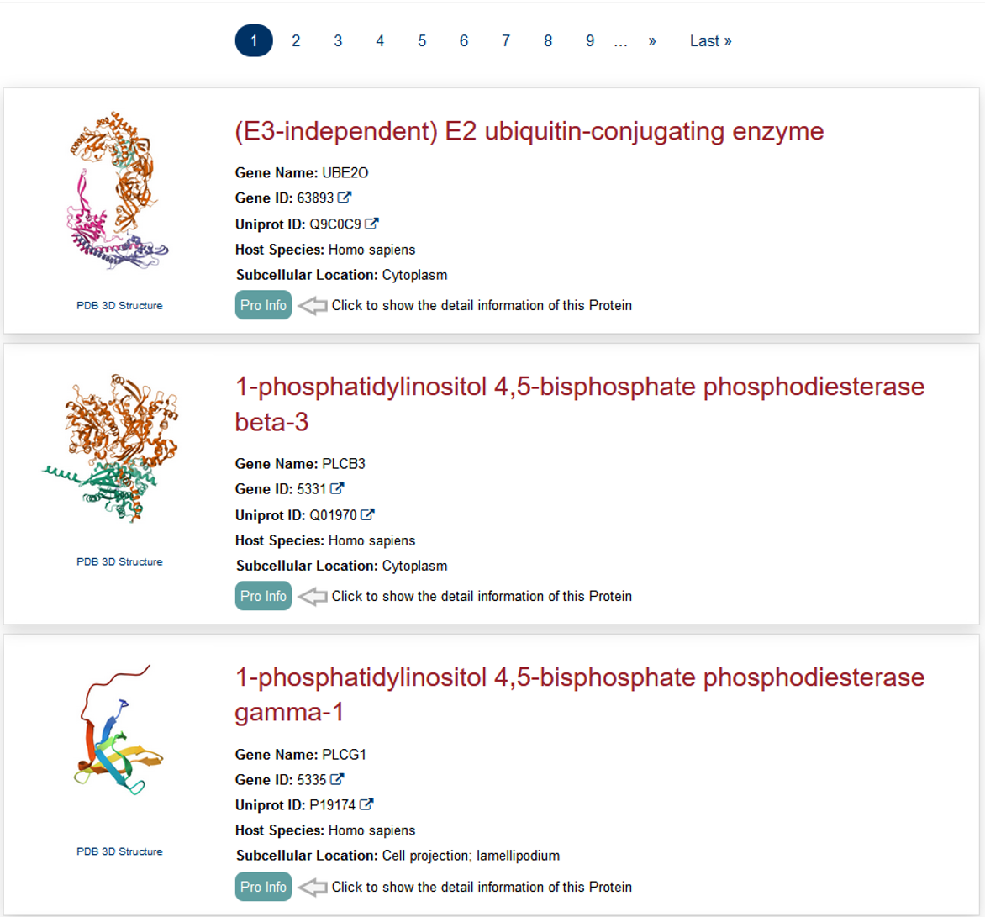
Task: Click the UBE2O protein 3D structure image
Action: click(x=119, y=191)
